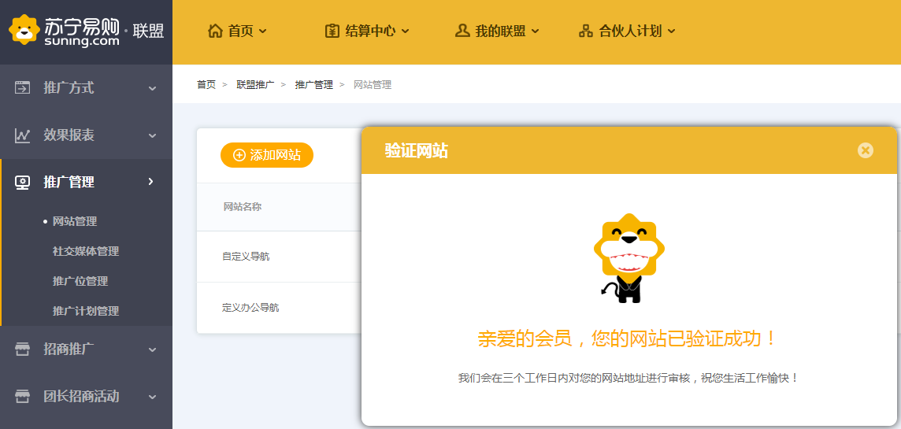Click the org-chart icon for 合伙人计划

(585, 31)
